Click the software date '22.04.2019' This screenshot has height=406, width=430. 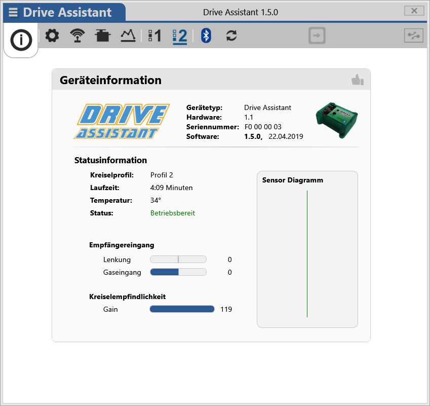tap(286, 136)
